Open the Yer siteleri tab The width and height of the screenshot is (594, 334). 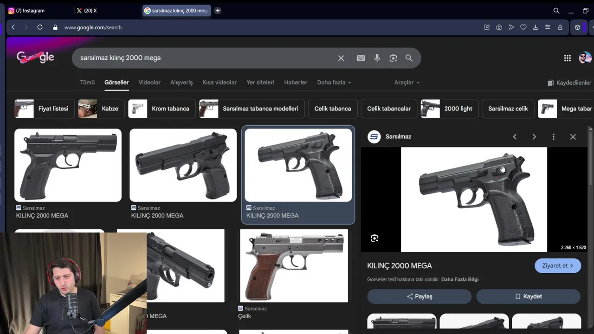[x=260, y=82]
